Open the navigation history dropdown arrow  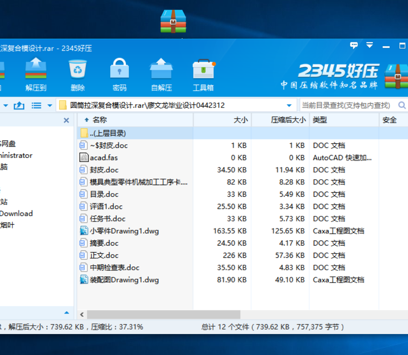6,106
